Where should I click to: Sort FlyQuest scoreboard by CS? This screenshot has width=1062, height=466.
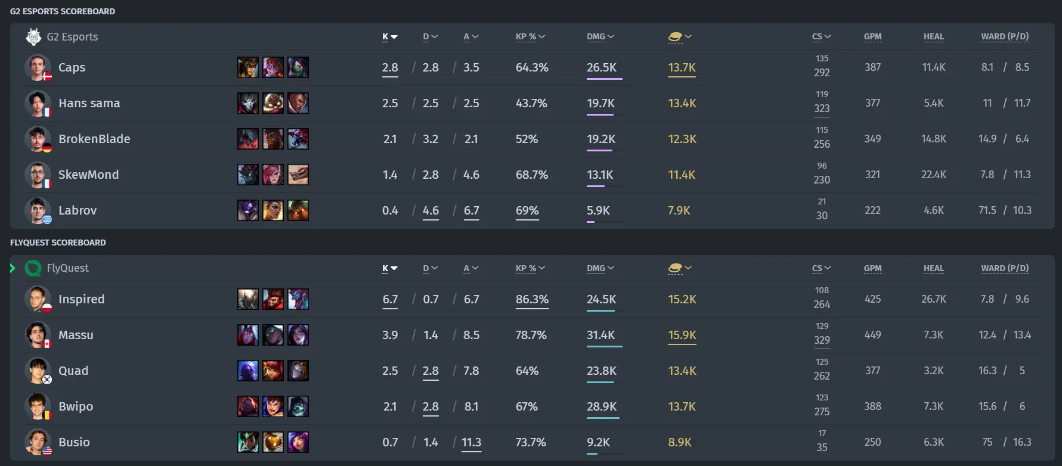tap(821, 268)
